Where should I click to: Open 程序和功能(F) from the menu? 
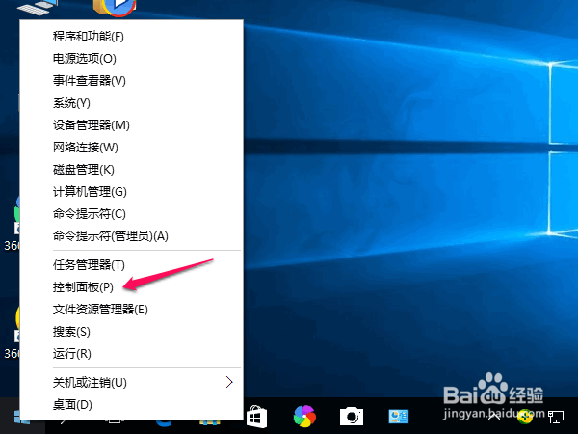point(131,37)
